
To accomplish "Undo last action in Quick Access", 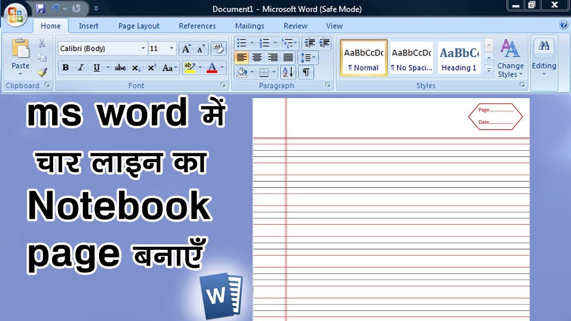I will click(x=55, y=8).
